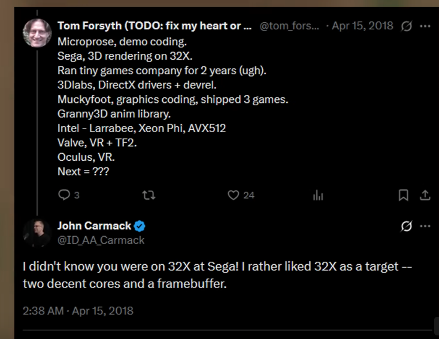The width and height of the screenshot is (439, 339).
Task: Open John Carmack's profile picture
Action: (x=37, y=233)
